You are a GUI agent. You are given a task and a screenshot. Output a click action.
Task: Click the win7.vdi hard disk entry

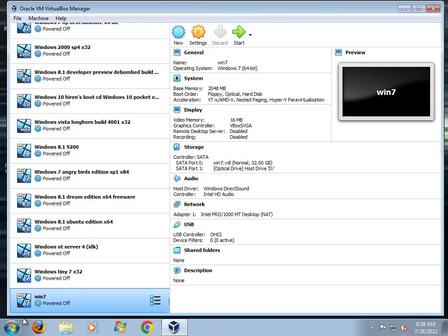point(242,163)
